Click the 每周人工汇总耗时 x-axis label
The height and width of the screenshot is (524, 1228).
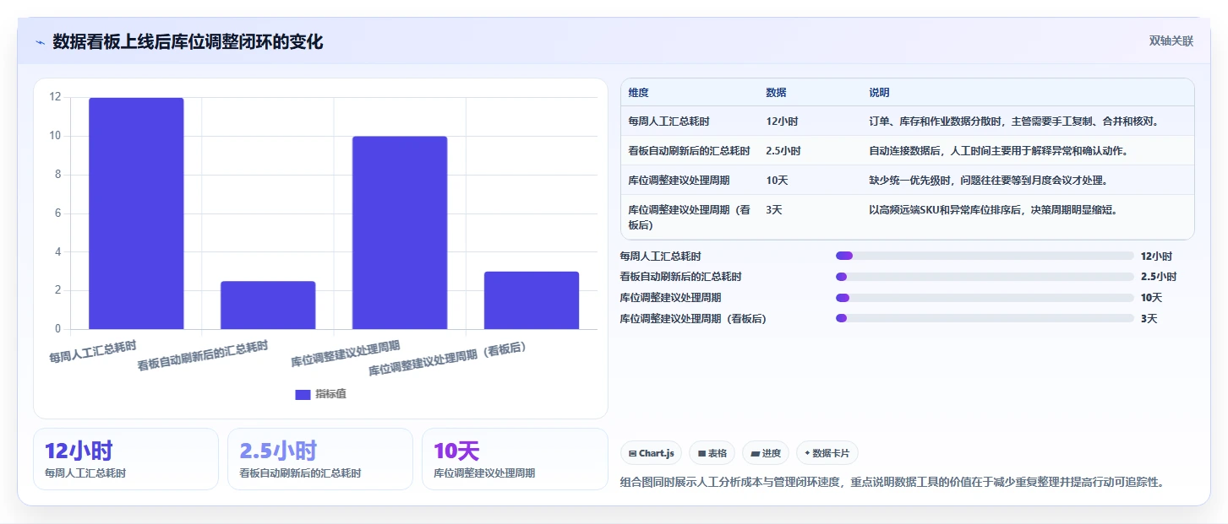point(93,351)
